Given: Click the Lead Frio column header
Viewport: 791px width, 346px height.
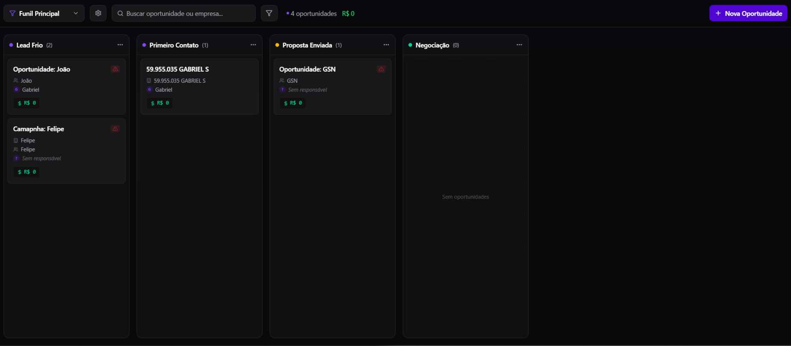Looking at the screenshot, I should pyautogui.click(x=30, y=45).
